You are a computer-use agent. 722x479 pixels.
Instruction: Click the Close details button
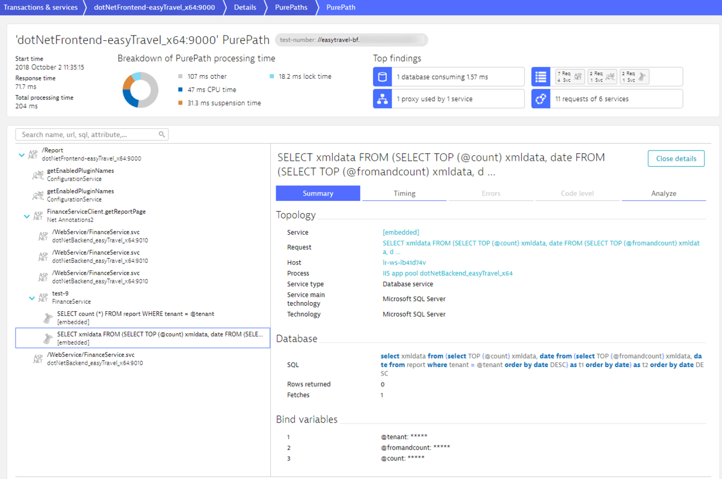click(676, 159)
